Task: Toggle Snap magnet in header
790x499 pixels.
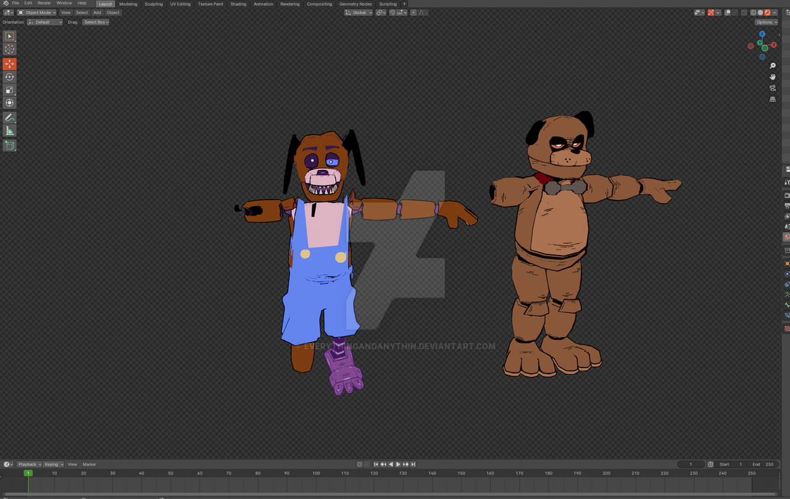Action: coord(393,12)
